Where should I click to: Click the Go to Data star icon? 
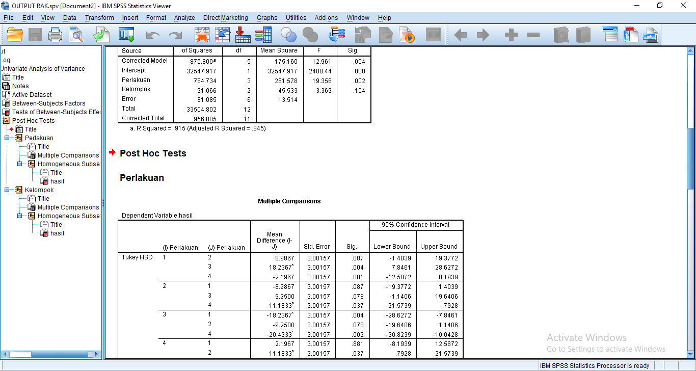tap(202, 35)
